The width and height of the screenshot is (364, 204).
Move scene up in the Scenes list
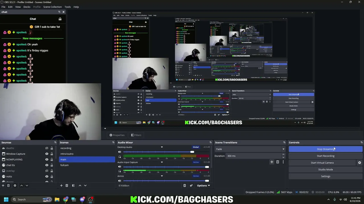pos(80,186)
